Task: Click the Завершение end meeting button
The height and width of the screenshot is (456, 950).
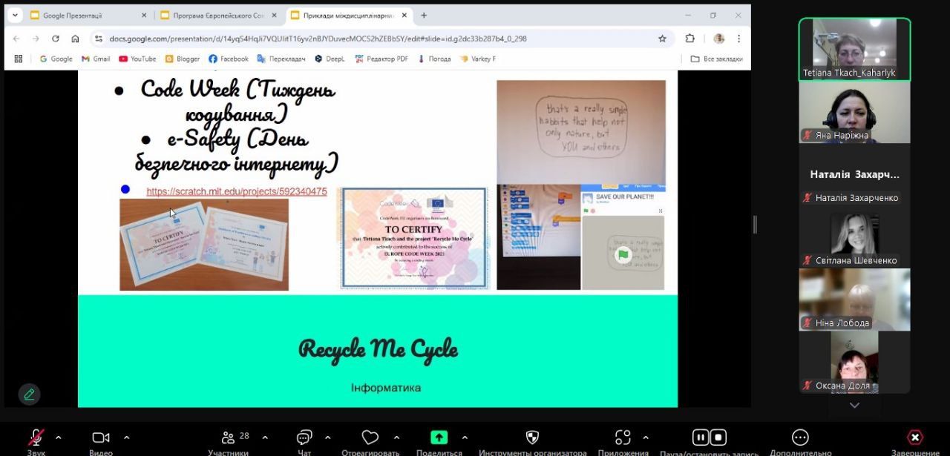Action: pyautogui.click(x=915, y=437)
